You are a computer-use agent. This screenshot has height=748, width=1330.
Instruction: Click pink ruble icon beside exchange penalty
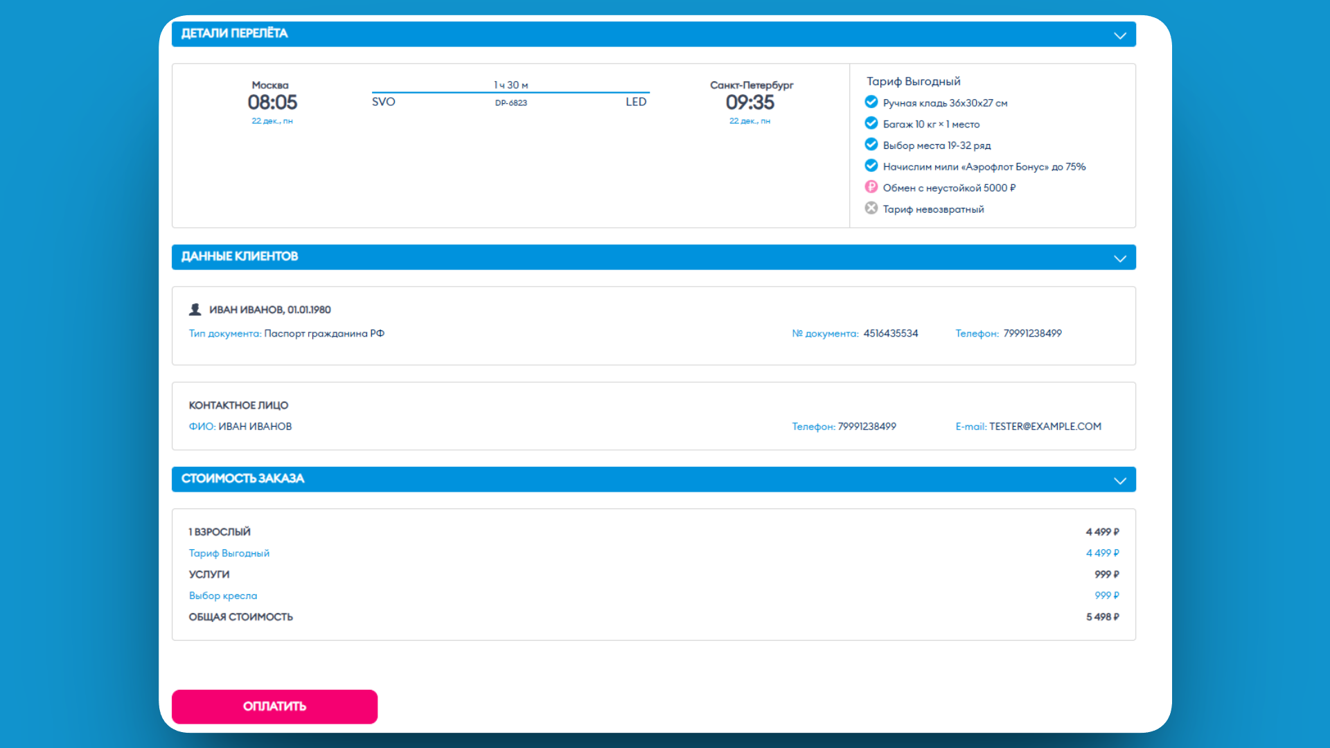tap(871, 187)
